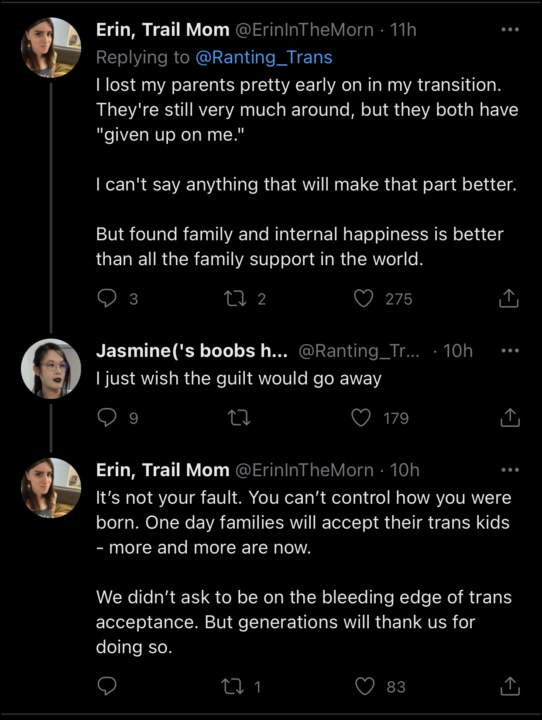
Task: Reply to Erin's last tweet
Action: tap(107, 686)
